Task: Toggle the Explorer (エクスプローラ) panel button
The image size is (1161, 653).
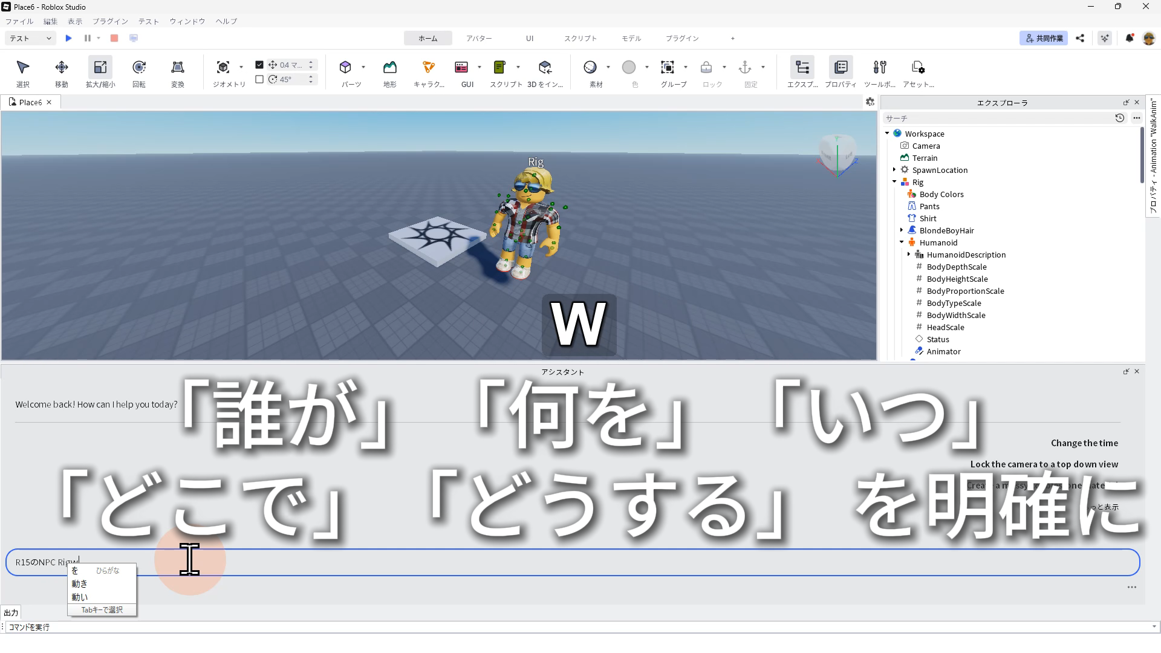Action: pyautogui.click(x=802, y=68)
